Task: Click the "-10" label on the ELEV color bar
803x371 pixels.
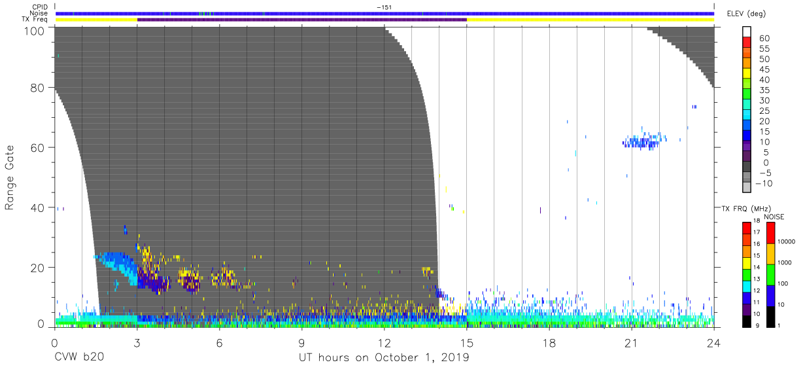Action: [x=763, y=183]
